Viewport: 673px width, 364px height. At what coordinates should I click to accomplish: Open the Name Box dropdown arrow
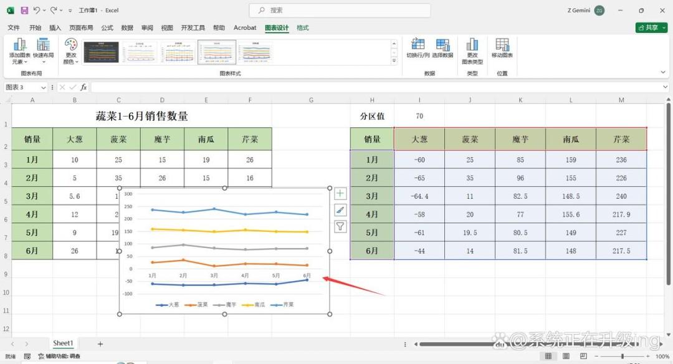44,87
